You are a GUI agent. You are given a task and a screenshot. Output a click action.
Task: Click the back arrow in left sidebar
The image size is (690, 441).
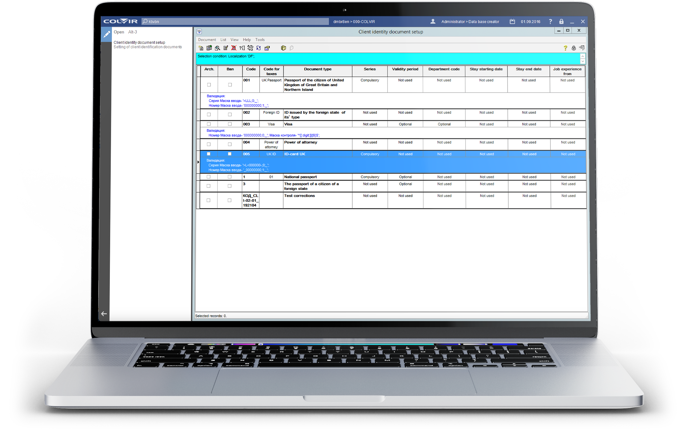[104, 313]
